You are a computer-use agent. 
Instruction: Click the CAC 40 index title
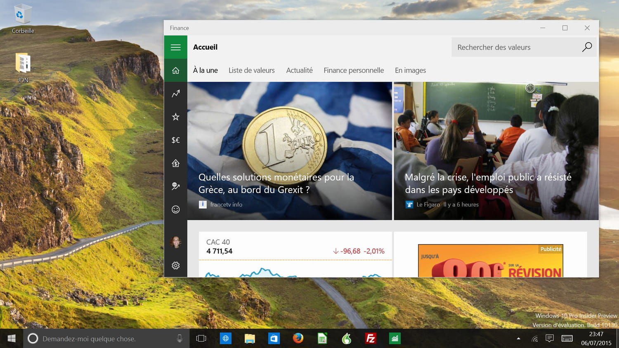(218, 242)
